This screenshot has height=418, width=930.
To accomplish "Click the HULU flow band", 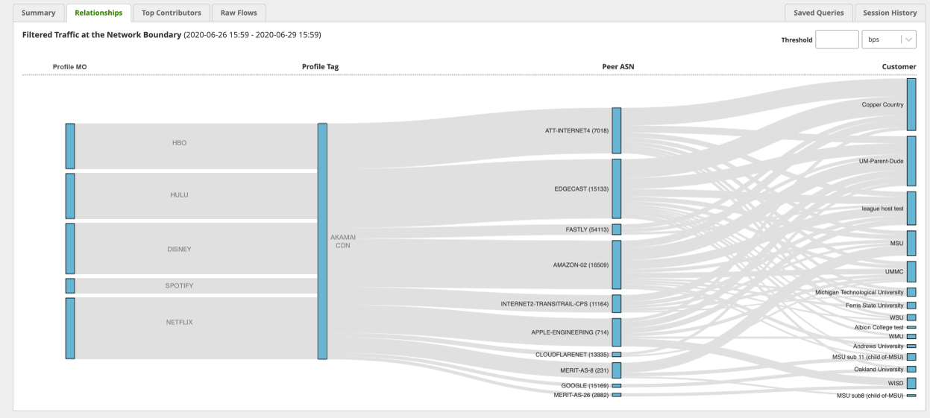I will [x=179, y=195].
